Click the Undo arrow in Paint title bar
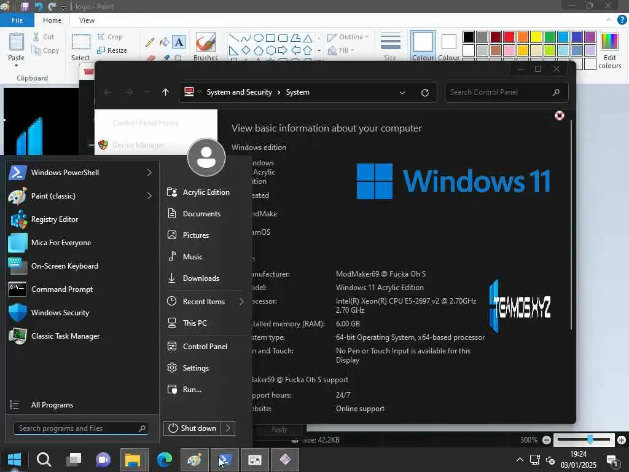This screenshot has width=629, height=472. 39,6
